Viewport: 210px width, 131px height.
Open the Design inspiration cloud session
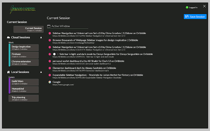24,48
